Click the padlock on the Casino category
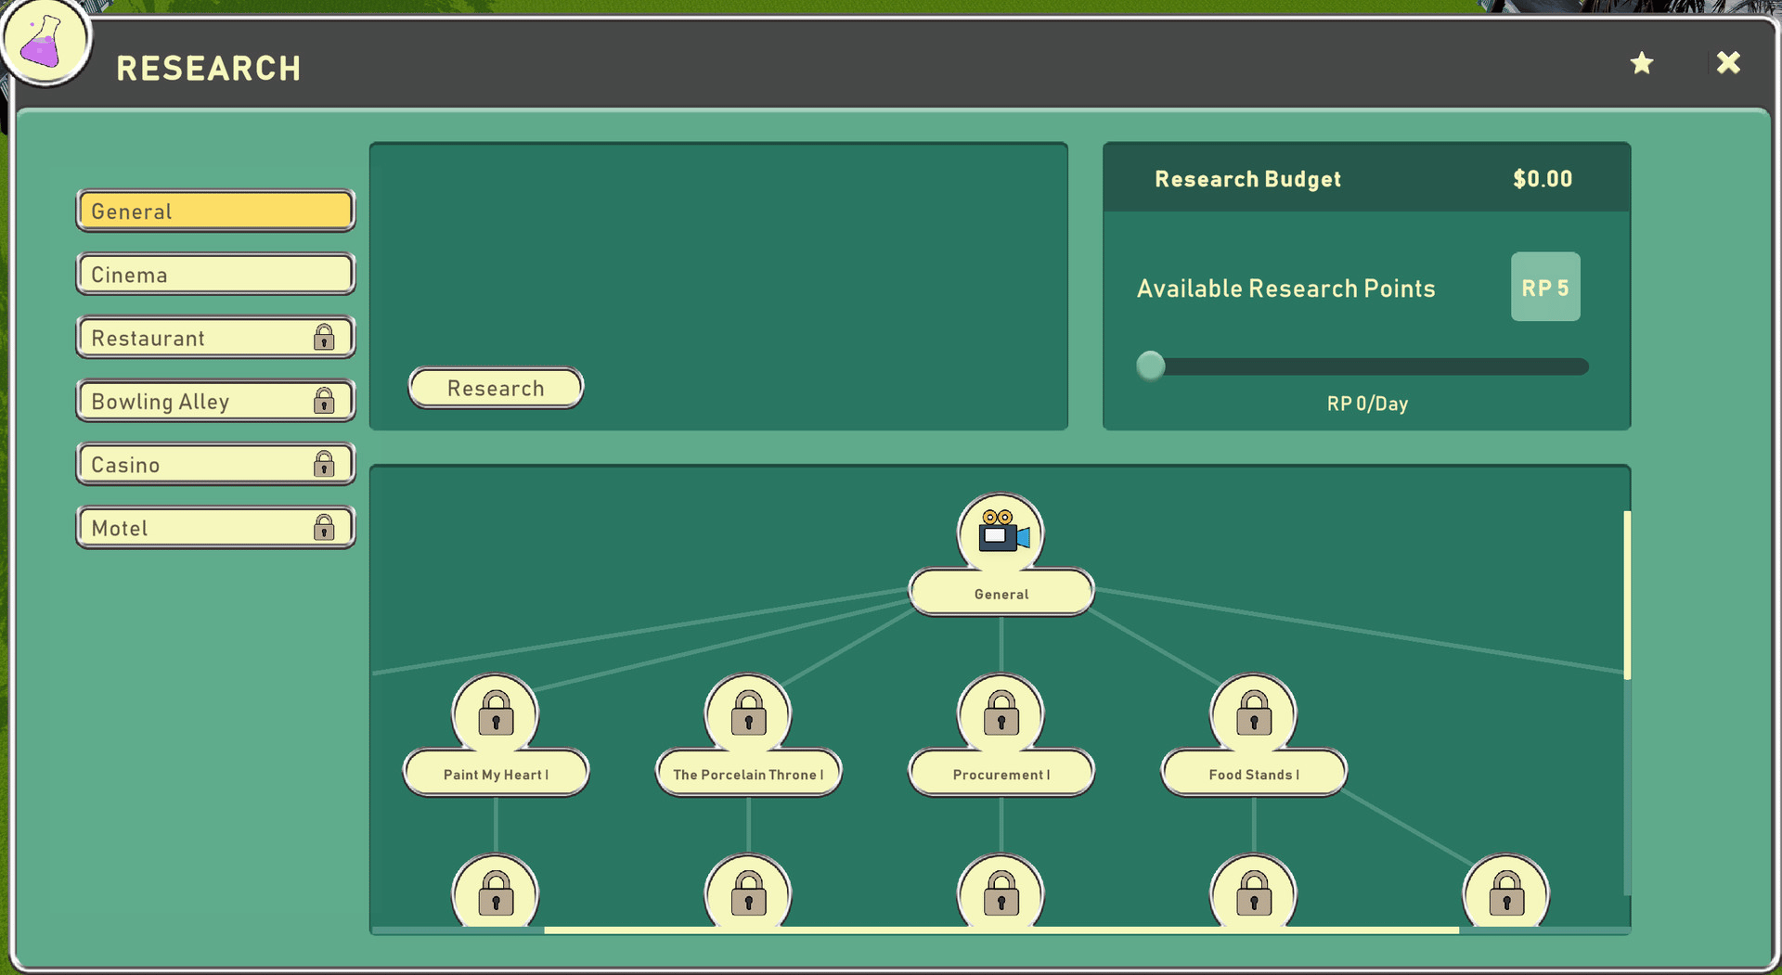Screen dimensions: 1782x975 point(324,464)
